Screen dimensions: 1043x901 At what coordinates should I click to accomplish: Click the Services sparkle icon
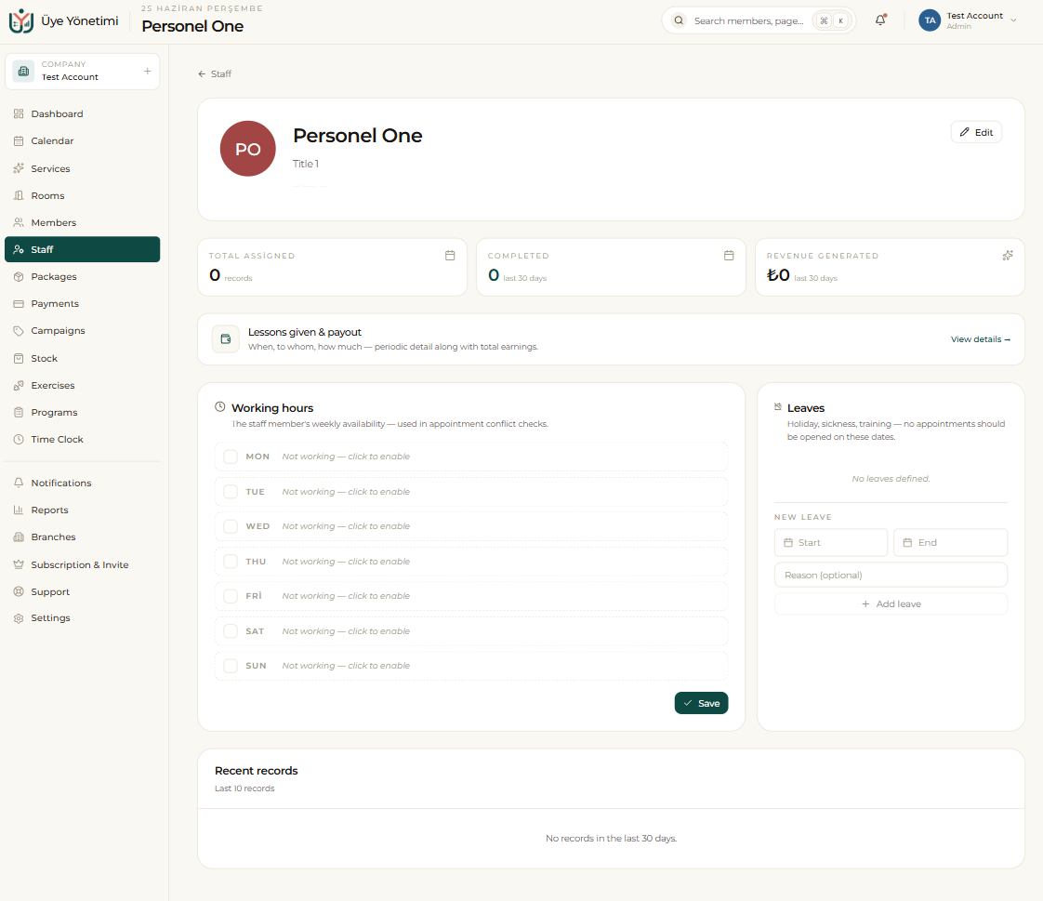point(19,168)
